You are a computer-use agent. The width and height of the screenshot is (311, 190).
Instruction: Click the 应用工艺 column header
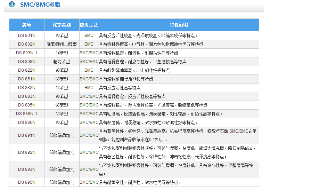(x=89, y=25)
